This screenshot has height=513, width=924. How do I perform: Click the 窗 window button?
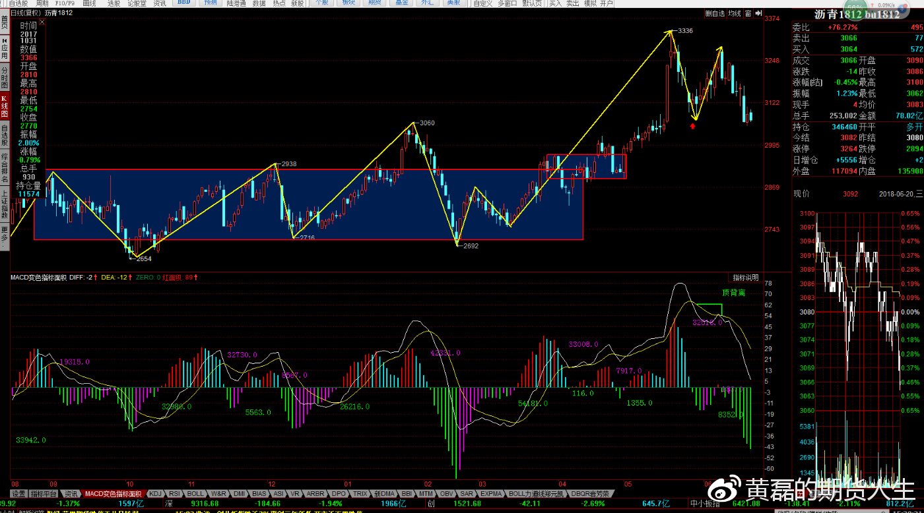(748, 13)
